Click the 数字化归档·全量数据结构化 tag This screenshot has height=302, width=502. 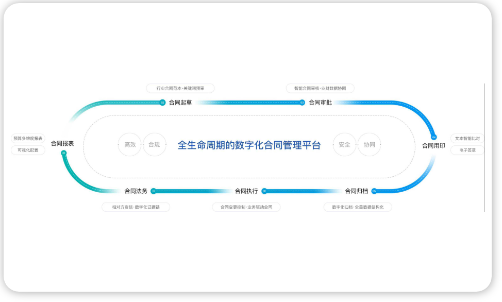pyautogui.click(x=358, y=207)
